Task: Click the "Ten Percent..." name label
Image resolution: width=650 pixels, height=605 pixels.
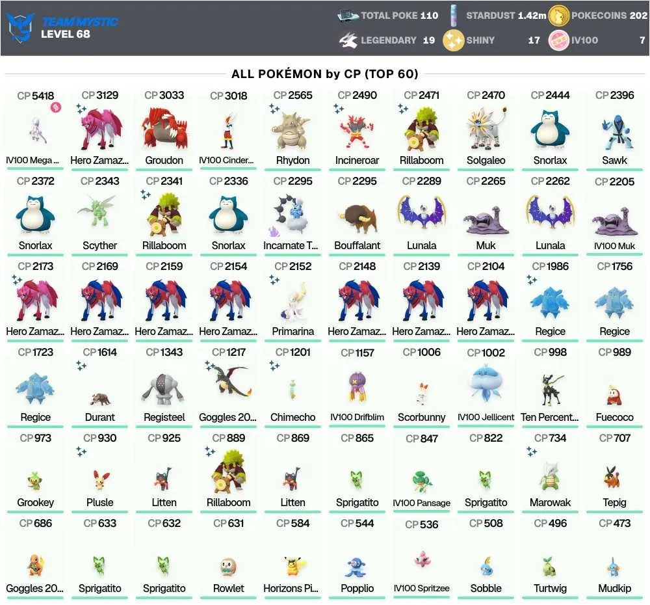Action: click(x=550, y=418)
